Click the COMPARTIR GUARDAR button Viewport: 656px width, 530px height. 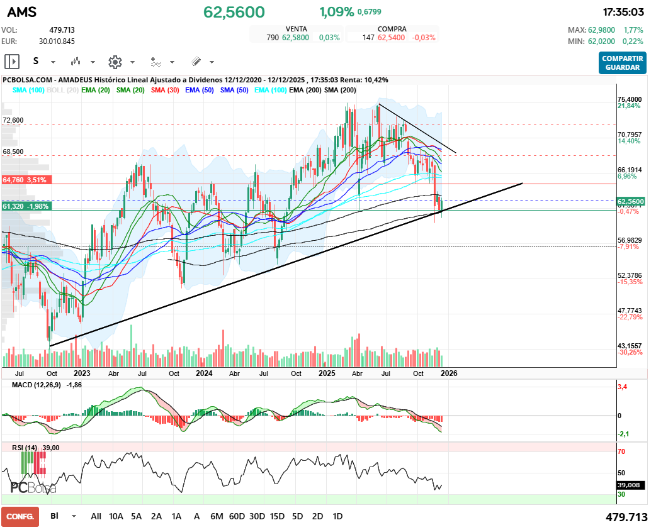click(x=622, y=63)
